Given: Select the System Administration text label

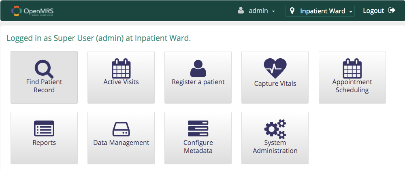Looking at the screenshot, I should point(275,147).
